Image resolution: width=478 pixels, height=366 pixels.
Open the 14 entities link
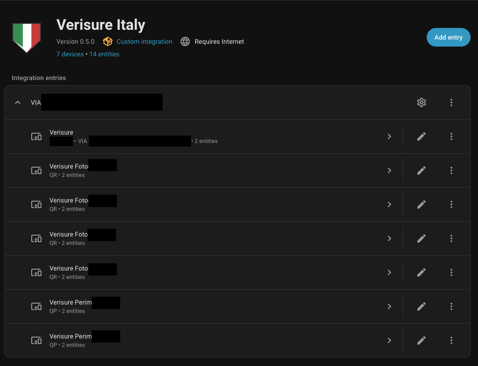[x=104, y=54]
